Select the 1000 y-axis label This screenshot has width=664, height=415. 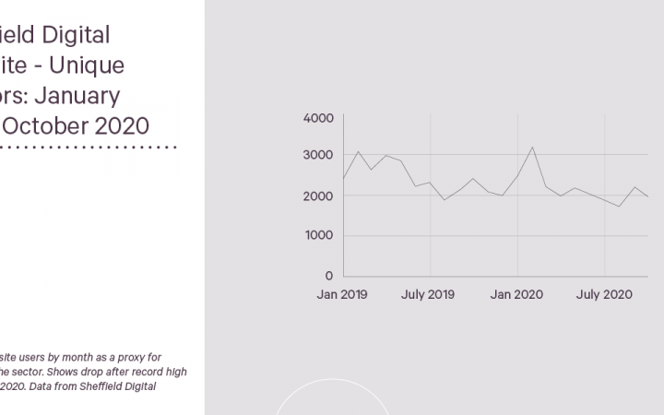click(319, 235)
